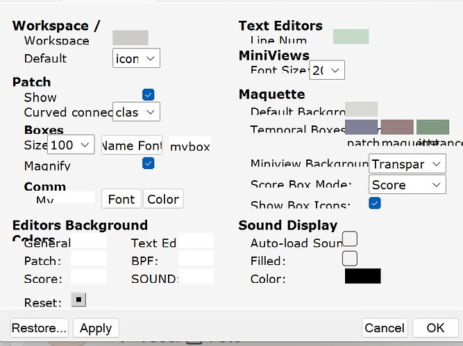Click the Apply button
Image resolution: width=463 pixels, height=346 pixels.
point(96,328)
